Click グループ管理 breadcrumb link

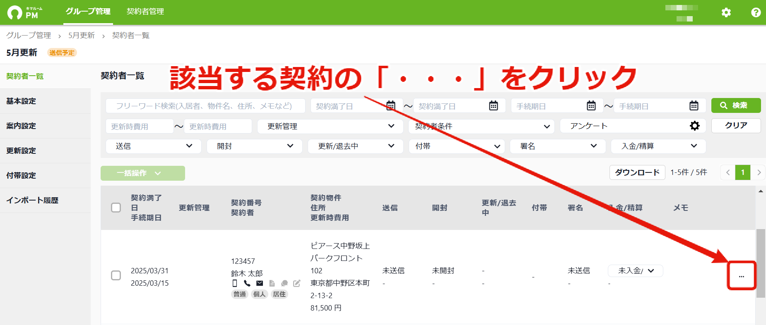(x=29, y=36)
